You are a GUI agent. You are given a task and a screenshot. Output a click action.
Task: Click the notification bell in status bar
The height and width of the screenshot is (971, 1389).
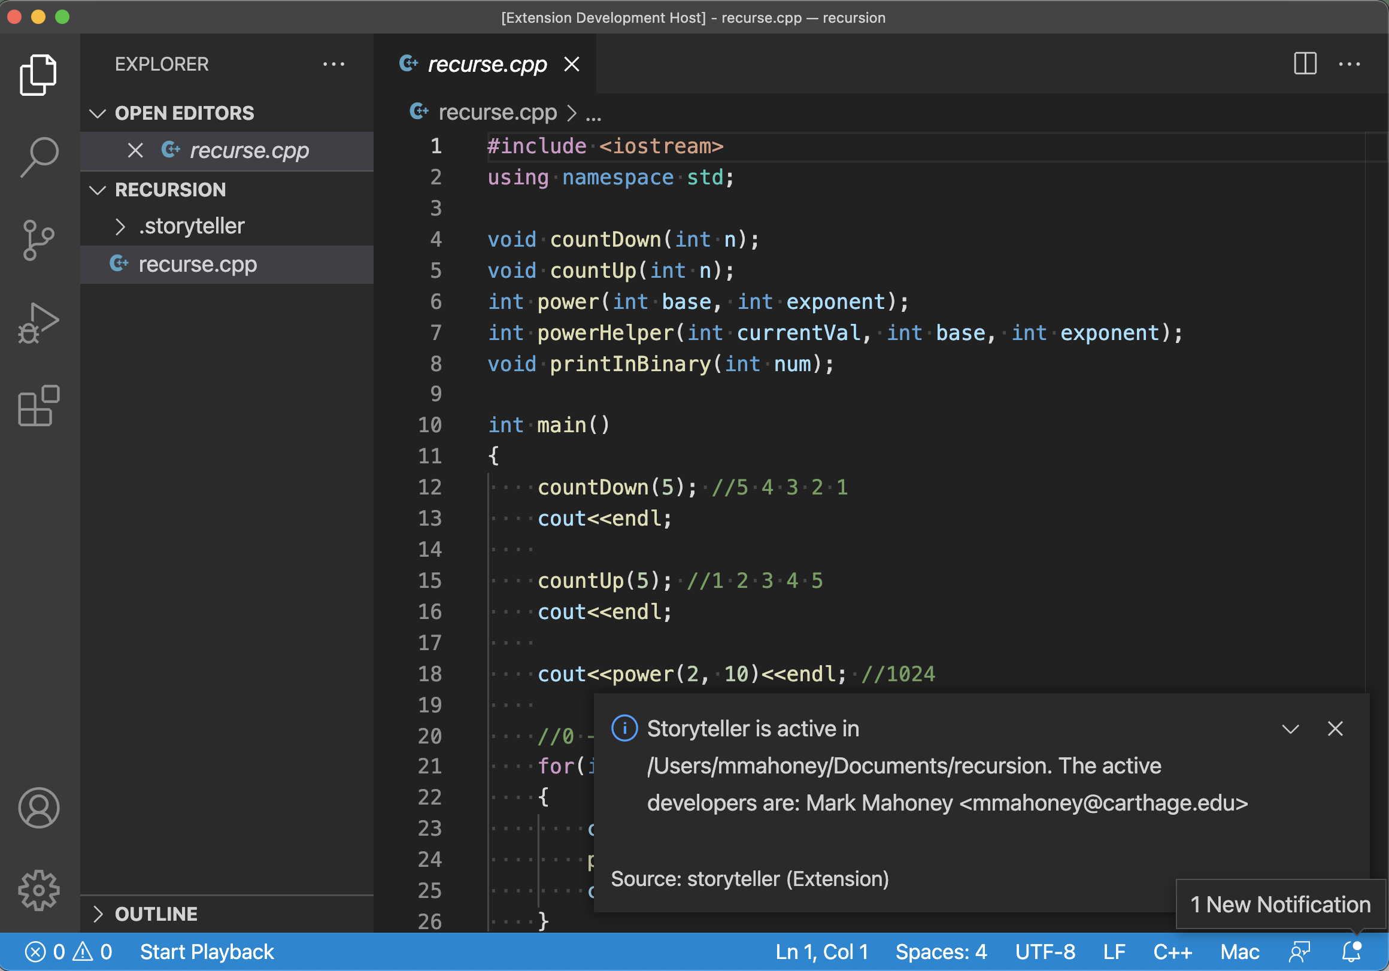(1351, 952)
